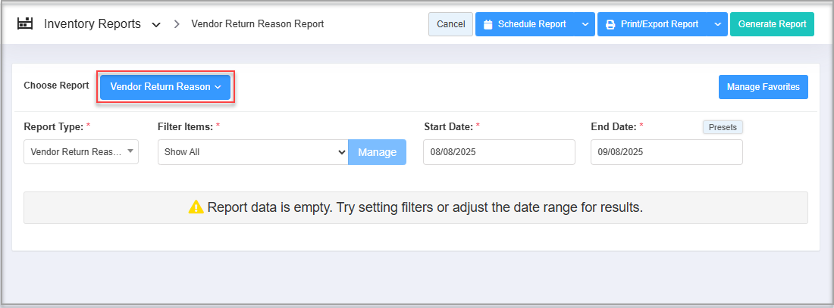The image size is (834, 308).
Task: Open the Schedule Report split-button arrow
Action: pyautogui.click(x=585, y=24)
